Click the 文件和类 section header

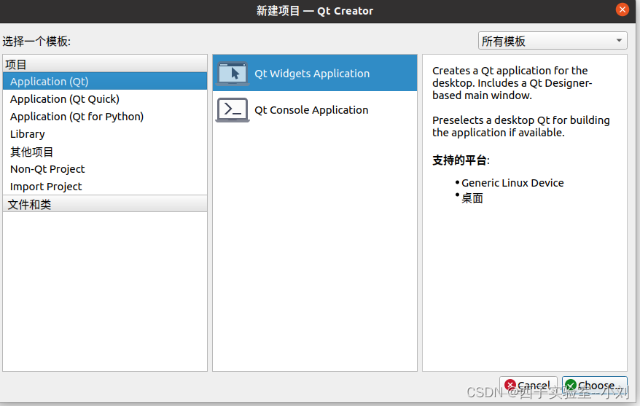[105, 204]
